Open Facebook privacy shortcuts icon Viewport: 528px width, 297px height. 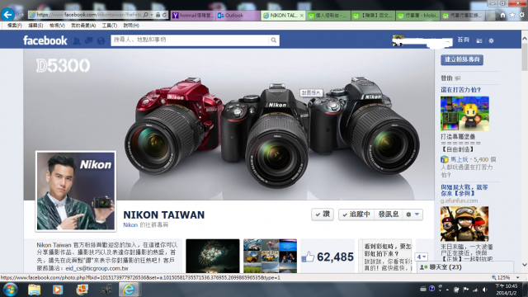tap(479, 40)
